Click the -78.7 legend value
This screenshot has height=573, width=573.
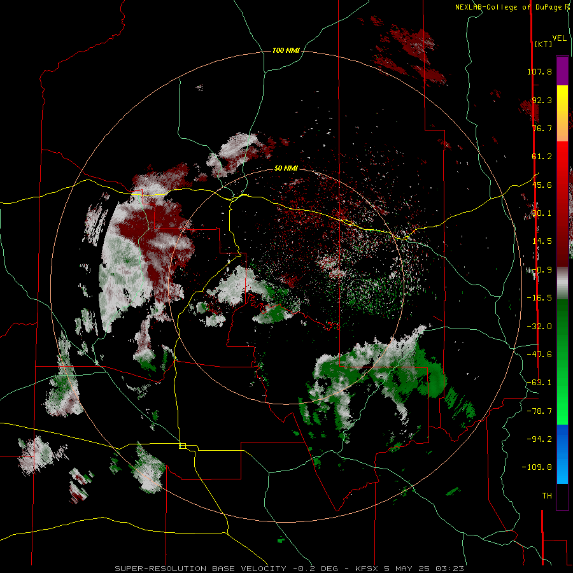tap(539, 411)
